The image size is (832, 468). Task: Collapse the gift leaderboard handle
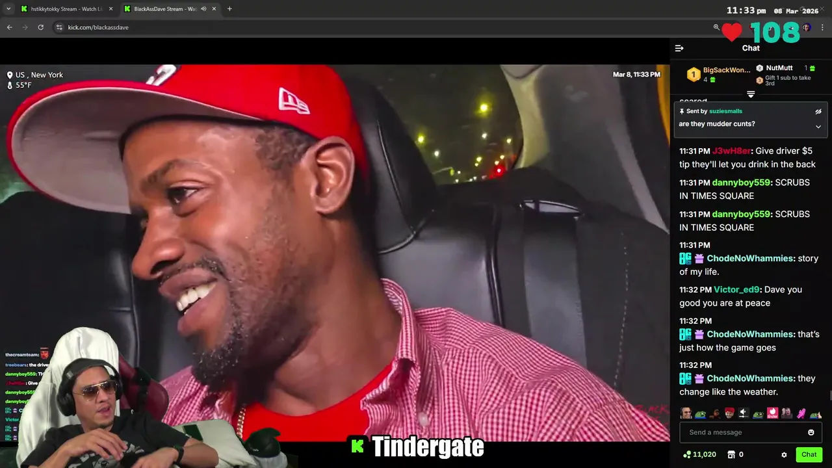click(x=751, y=95)
